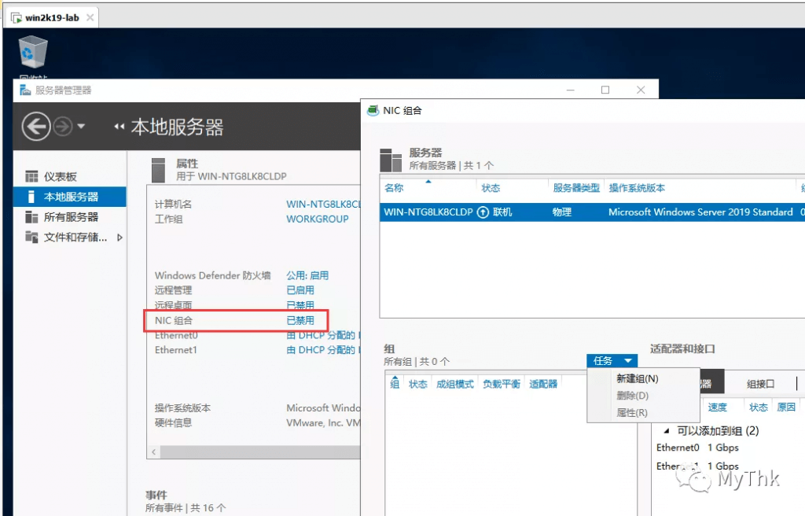
Task: Choose 属性(R) from the tasks menu
Action: (632, 413)
